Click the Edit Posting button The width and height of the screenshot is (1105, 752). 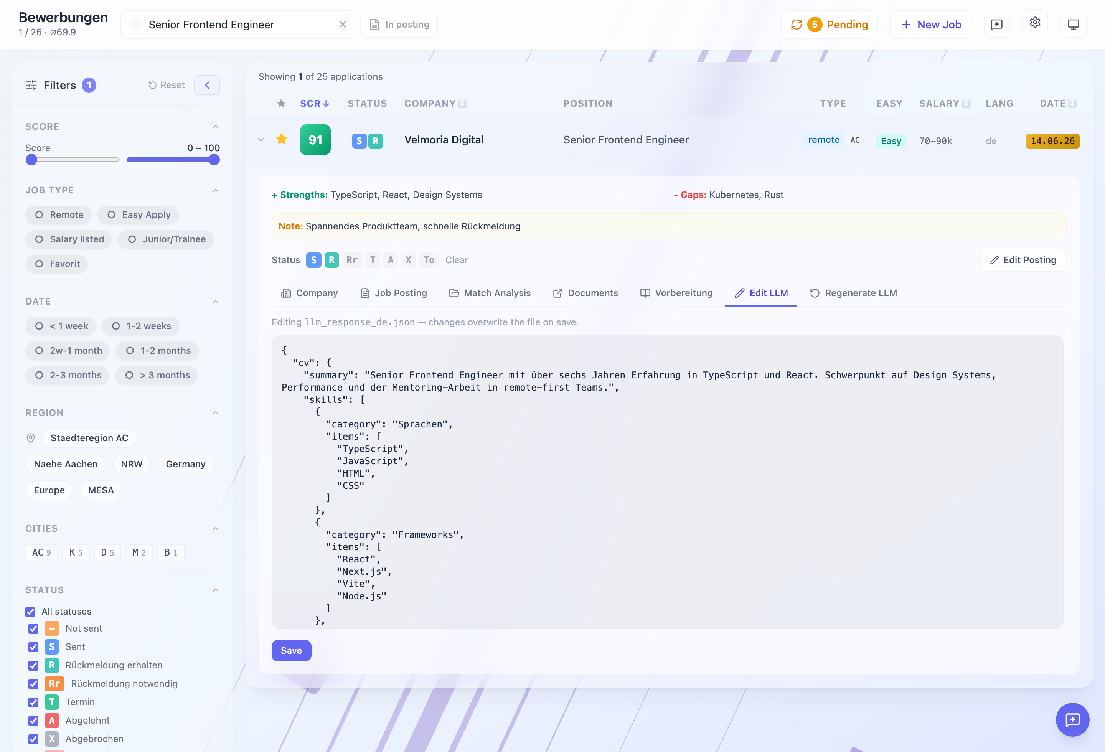[x=1023, y=260]
